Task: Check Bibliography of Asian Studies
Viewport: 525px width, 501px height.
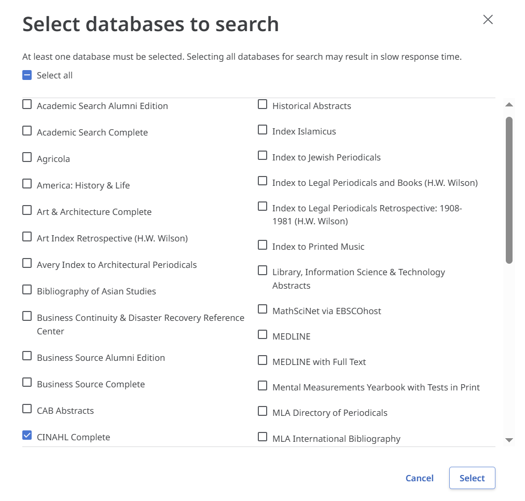Action: coord(27,290)
